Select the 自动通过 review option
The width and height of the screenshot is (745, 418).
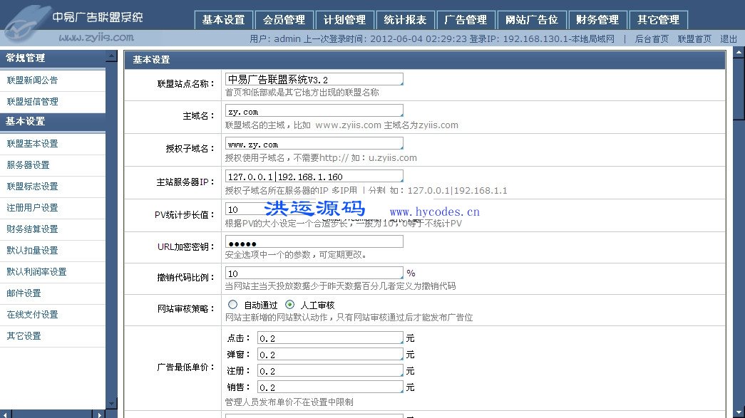point(233,304)
